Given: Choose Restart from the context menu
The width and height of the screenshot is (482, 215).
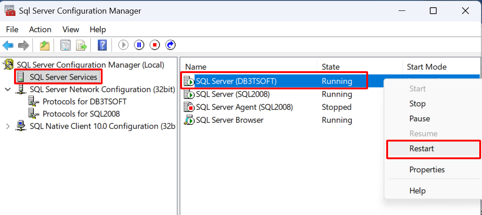Looking at the screenshot, I should tap(422, 149).
